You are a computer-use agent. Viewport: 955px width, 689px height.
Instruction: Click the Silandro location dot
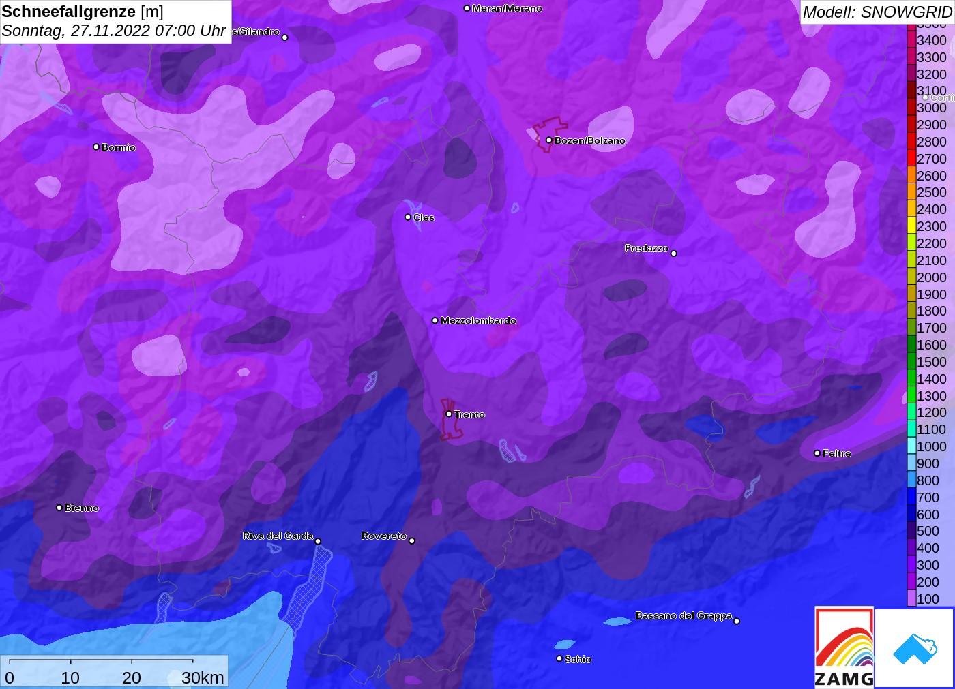(285, 37)
